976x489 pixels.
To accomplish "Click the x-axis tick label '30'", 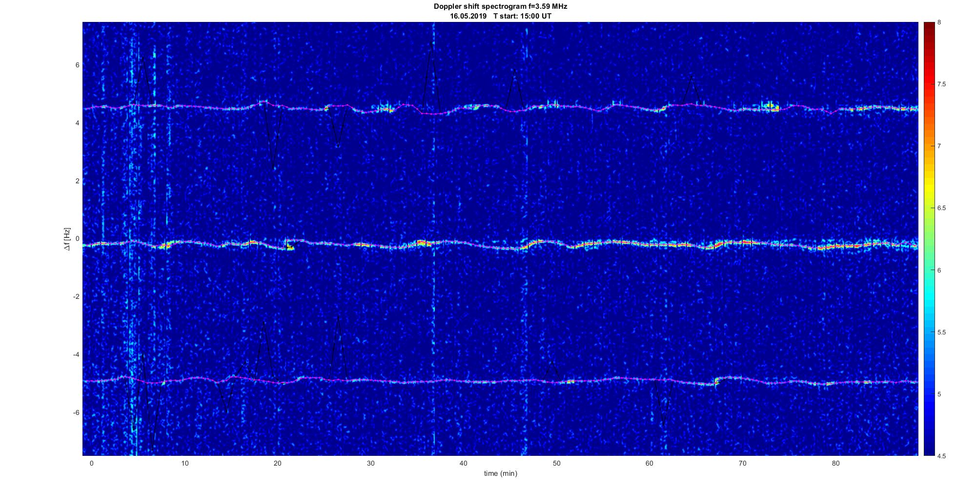I will 370,463.
